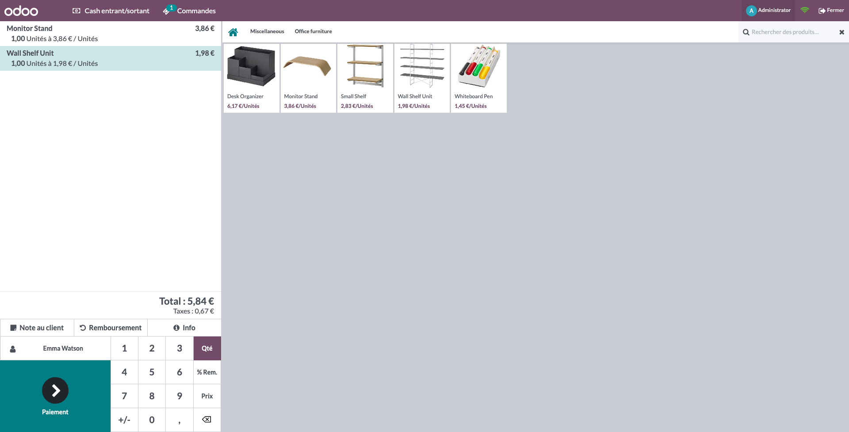Viewport: 849px width, 432px height.
Task: Add a Note au client
Action: (37, 328)
